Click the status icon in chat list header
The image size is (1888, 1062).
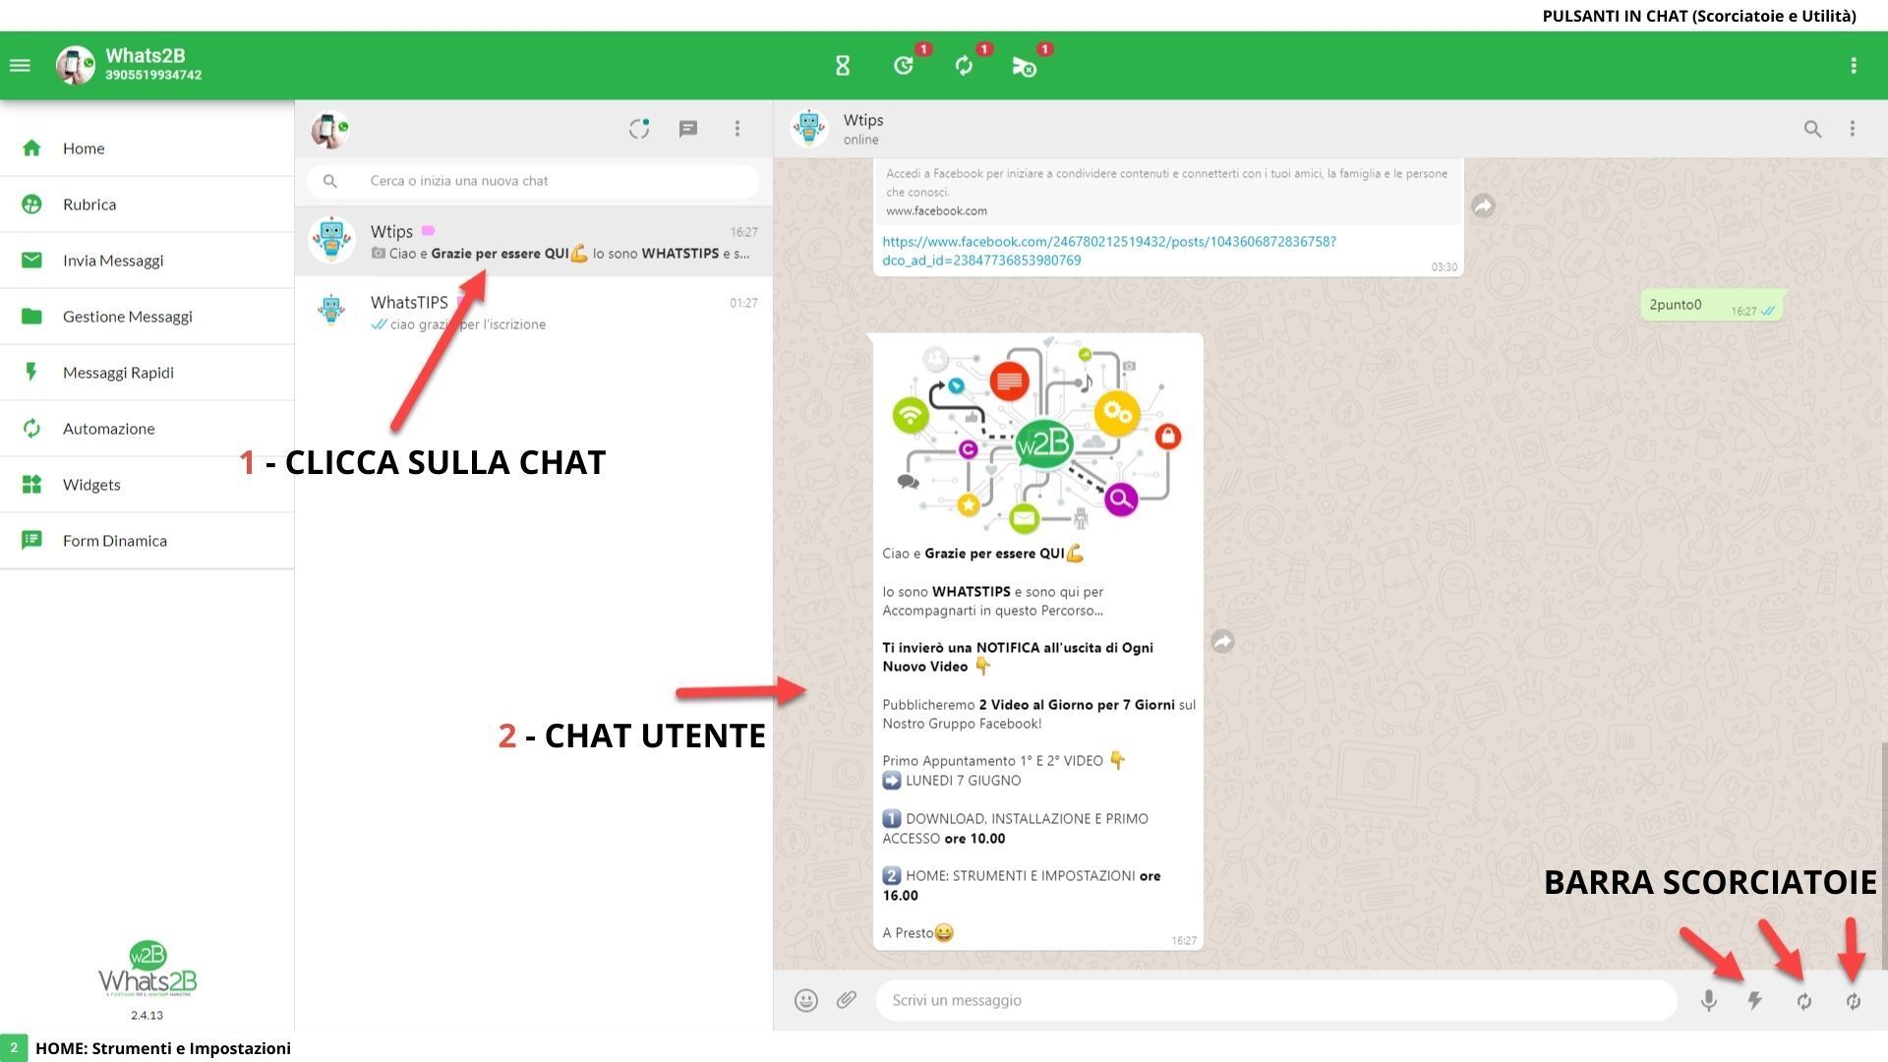639,129
